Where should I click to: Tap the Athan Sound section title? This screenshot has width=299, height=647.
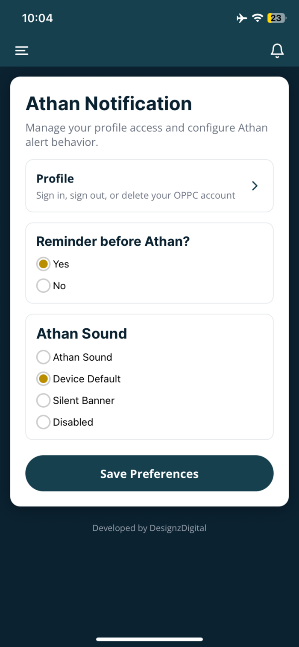point(82,334)
